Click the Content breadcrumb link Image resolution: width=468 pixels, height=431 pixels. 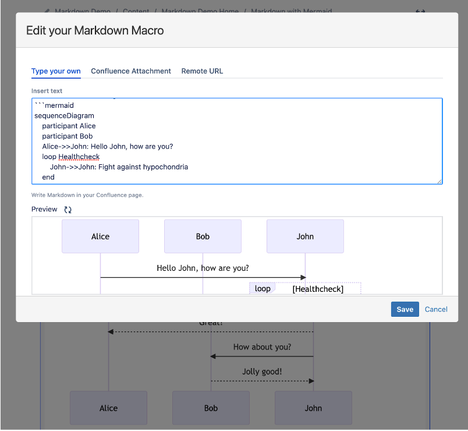click(x=136, y=11)
